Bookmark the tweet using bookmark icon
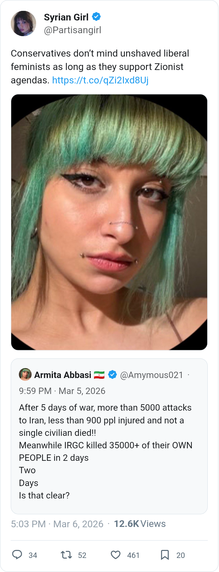 165,555
